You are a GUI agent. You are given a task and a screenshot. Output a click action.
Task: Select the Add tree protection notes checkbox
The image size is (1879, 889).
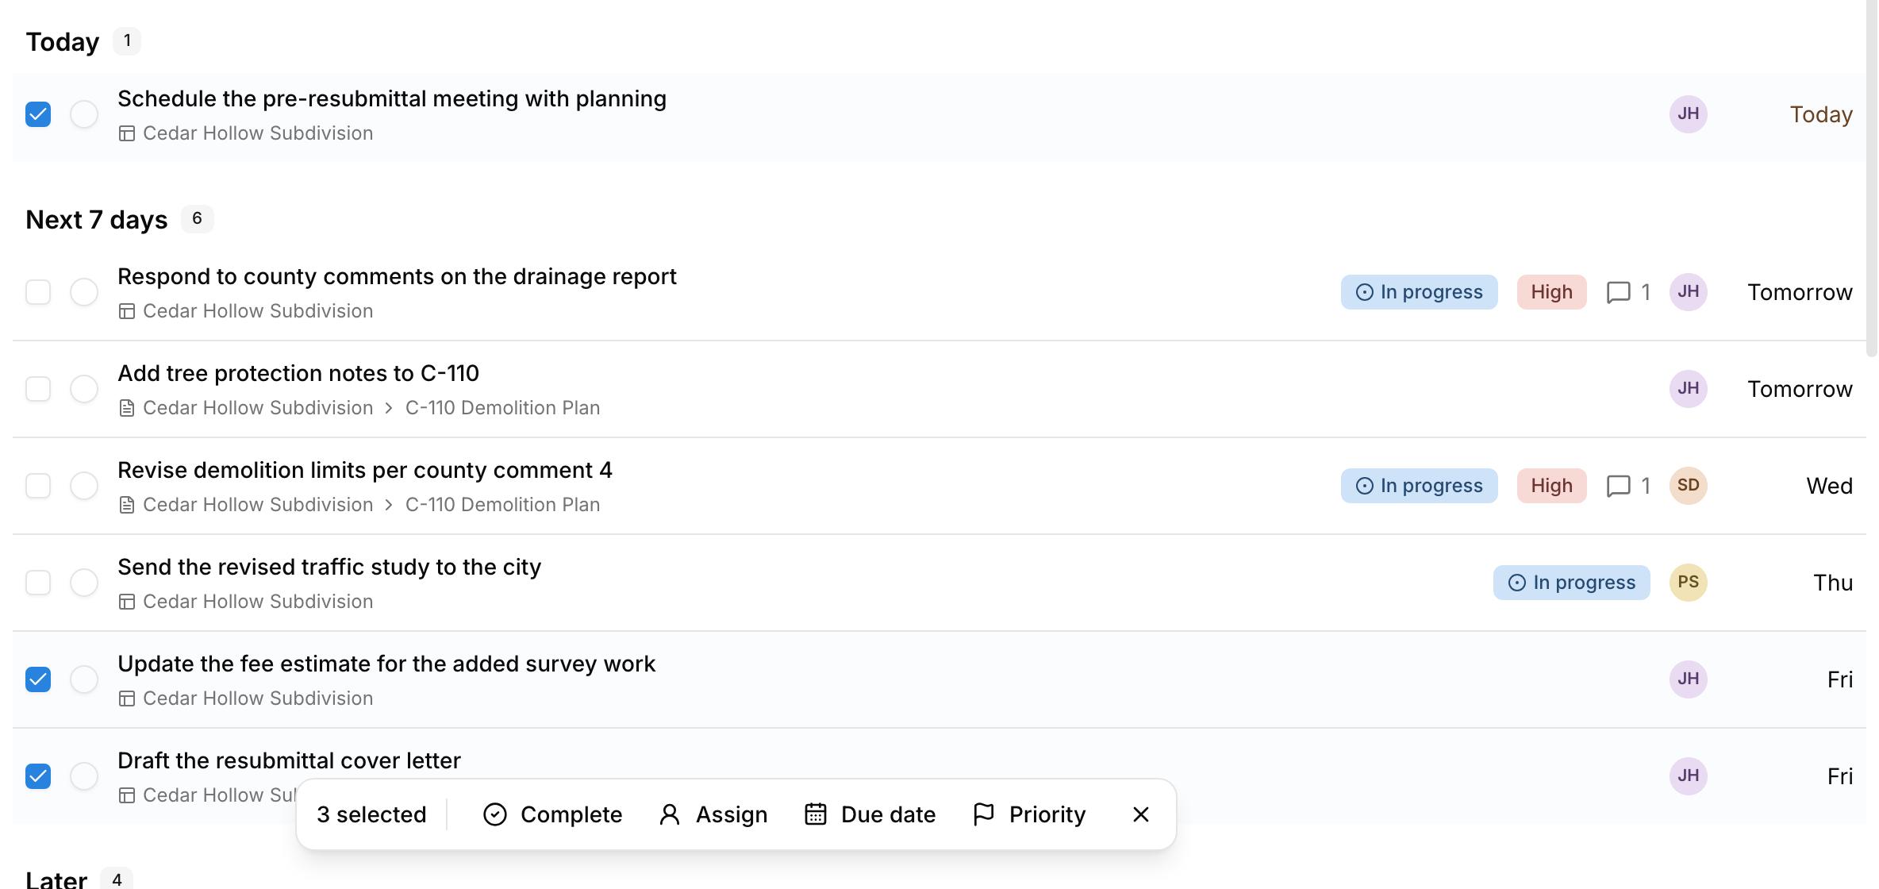tap(38, 389)
